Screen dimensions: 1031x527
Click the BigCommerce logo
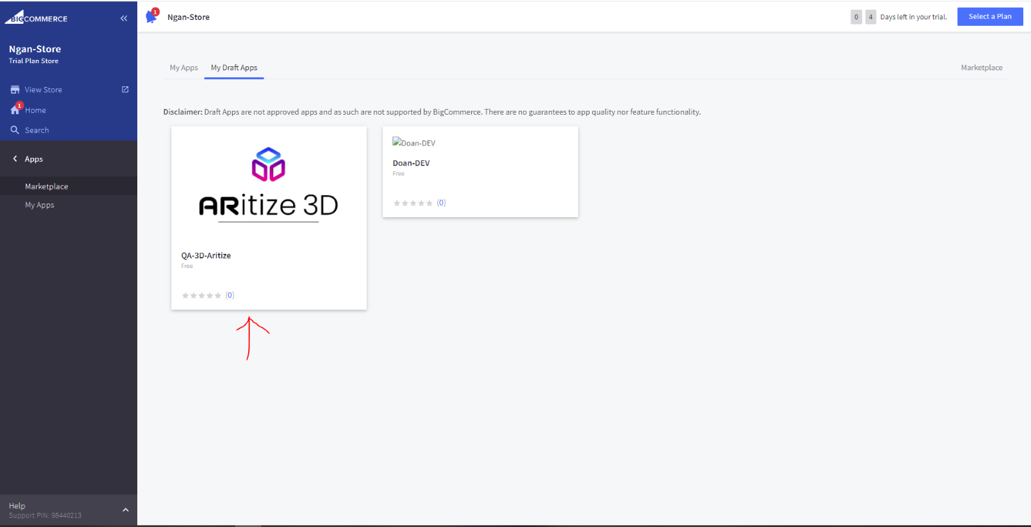(36, 17)
